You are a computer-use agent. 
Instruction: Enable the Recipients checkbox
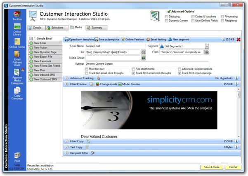pyautogui.click(x=222, y=21)
